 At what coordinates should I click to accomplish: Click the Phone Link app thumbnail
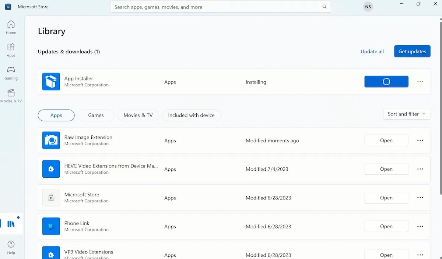click(51, 226)
